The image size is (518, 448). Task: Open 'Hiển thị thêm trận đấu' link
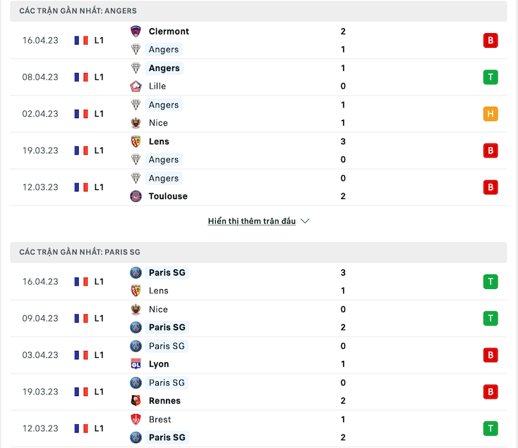click(252, 221)
